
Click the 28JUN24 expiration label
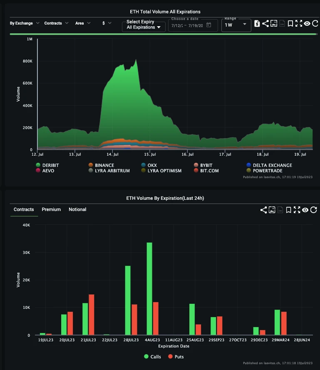pos(302,340)
